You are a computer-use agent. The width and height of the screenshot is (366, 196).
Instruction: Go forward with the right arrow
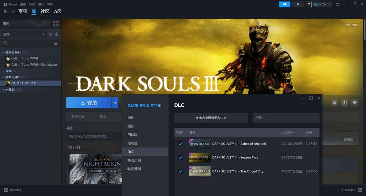(13, 11)
